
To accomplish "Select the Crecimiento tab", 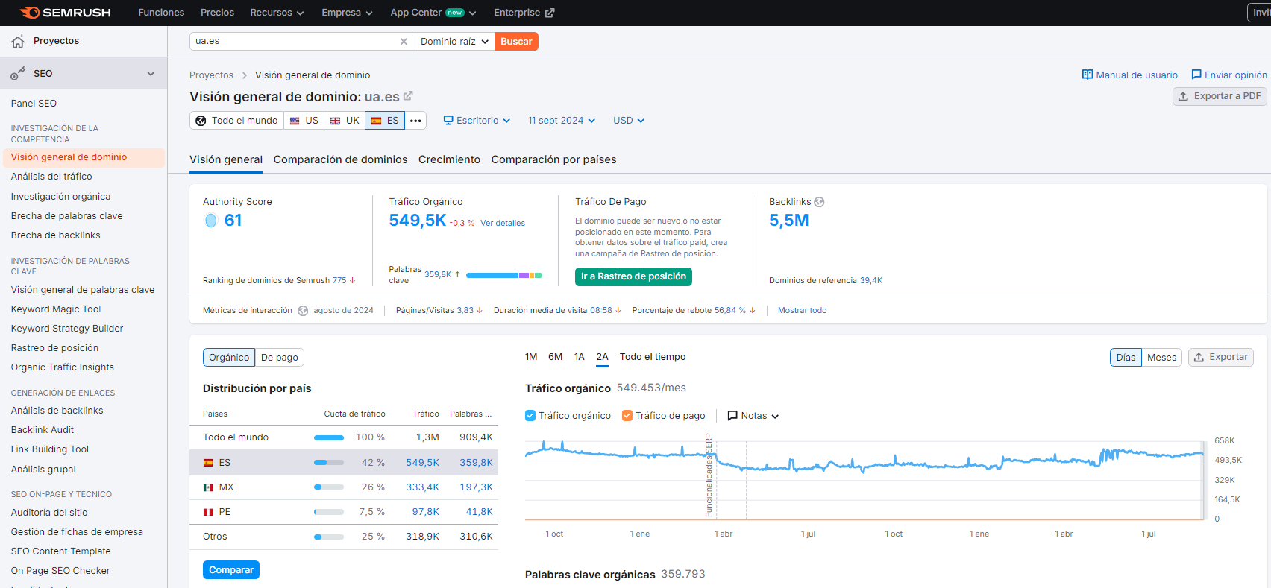I will pyautogui.click(x=449, y=159).
